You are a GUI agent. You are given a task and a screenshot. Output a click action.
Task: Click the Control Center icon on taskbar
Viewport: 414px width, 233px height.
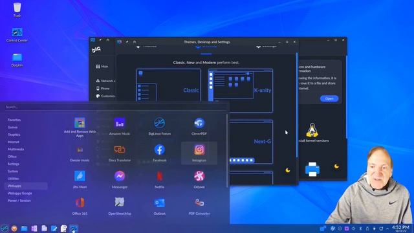point(74,228)
